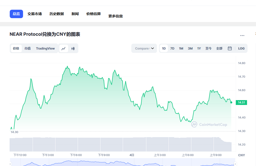The image size is (256, 166).
Task: Select the 至今 time range
Action: click(208, 48)
